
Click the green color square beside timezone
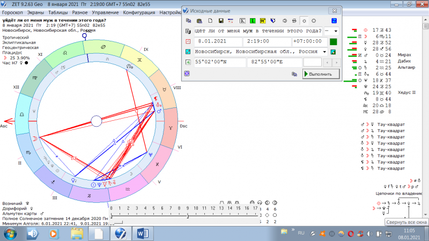tap(333, 41)
